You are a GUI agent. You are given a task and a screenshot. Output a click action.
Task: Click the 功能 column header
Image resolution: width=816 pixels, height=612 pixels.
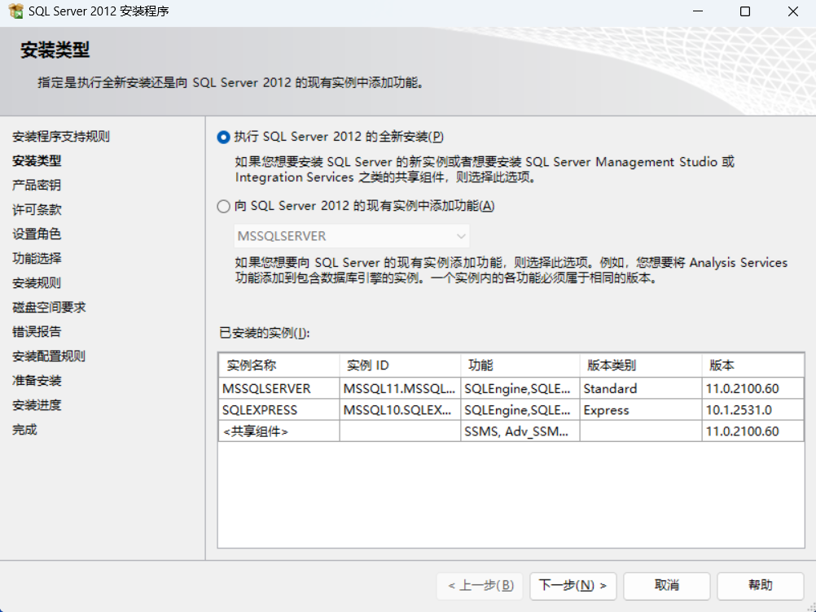coord(520,365)
